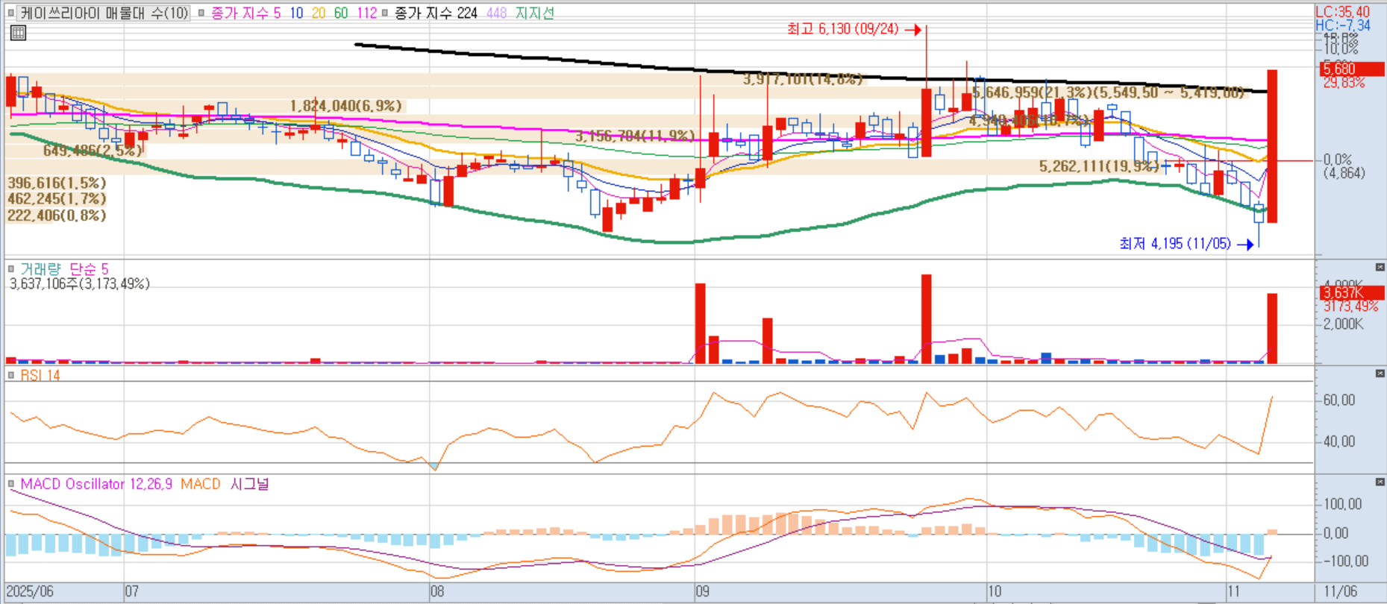Click the 최저 4,195 (11/05) low annotation

click(1175, 244)
